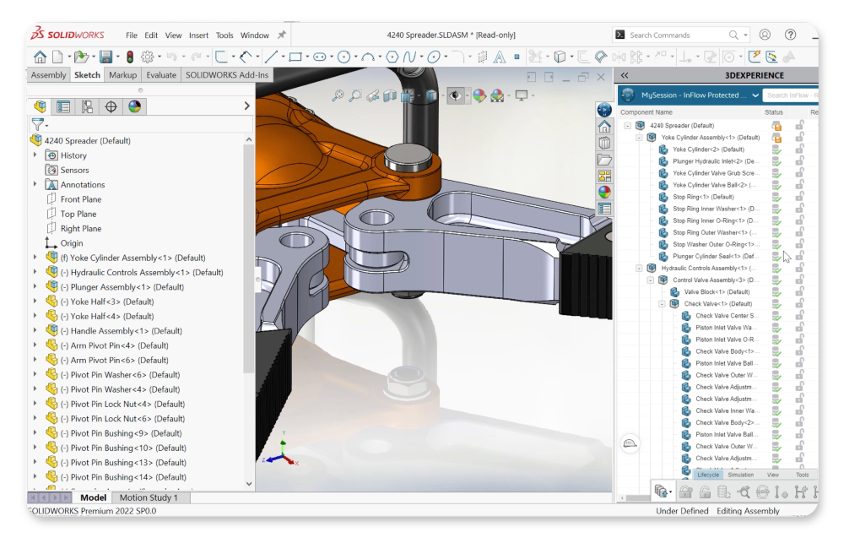
Task: Save the assembly with the floppy disk icon
Action: click(x=106, y=57)
